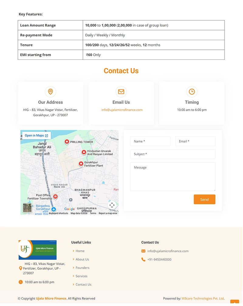Click the clock icon above Timing
This screenshot has width=243, height=306.
coord(192,92)
